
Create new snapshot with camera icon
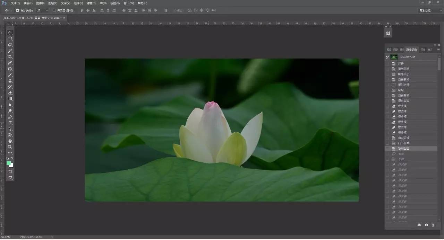pyautogui.click(x=426, y=225)
